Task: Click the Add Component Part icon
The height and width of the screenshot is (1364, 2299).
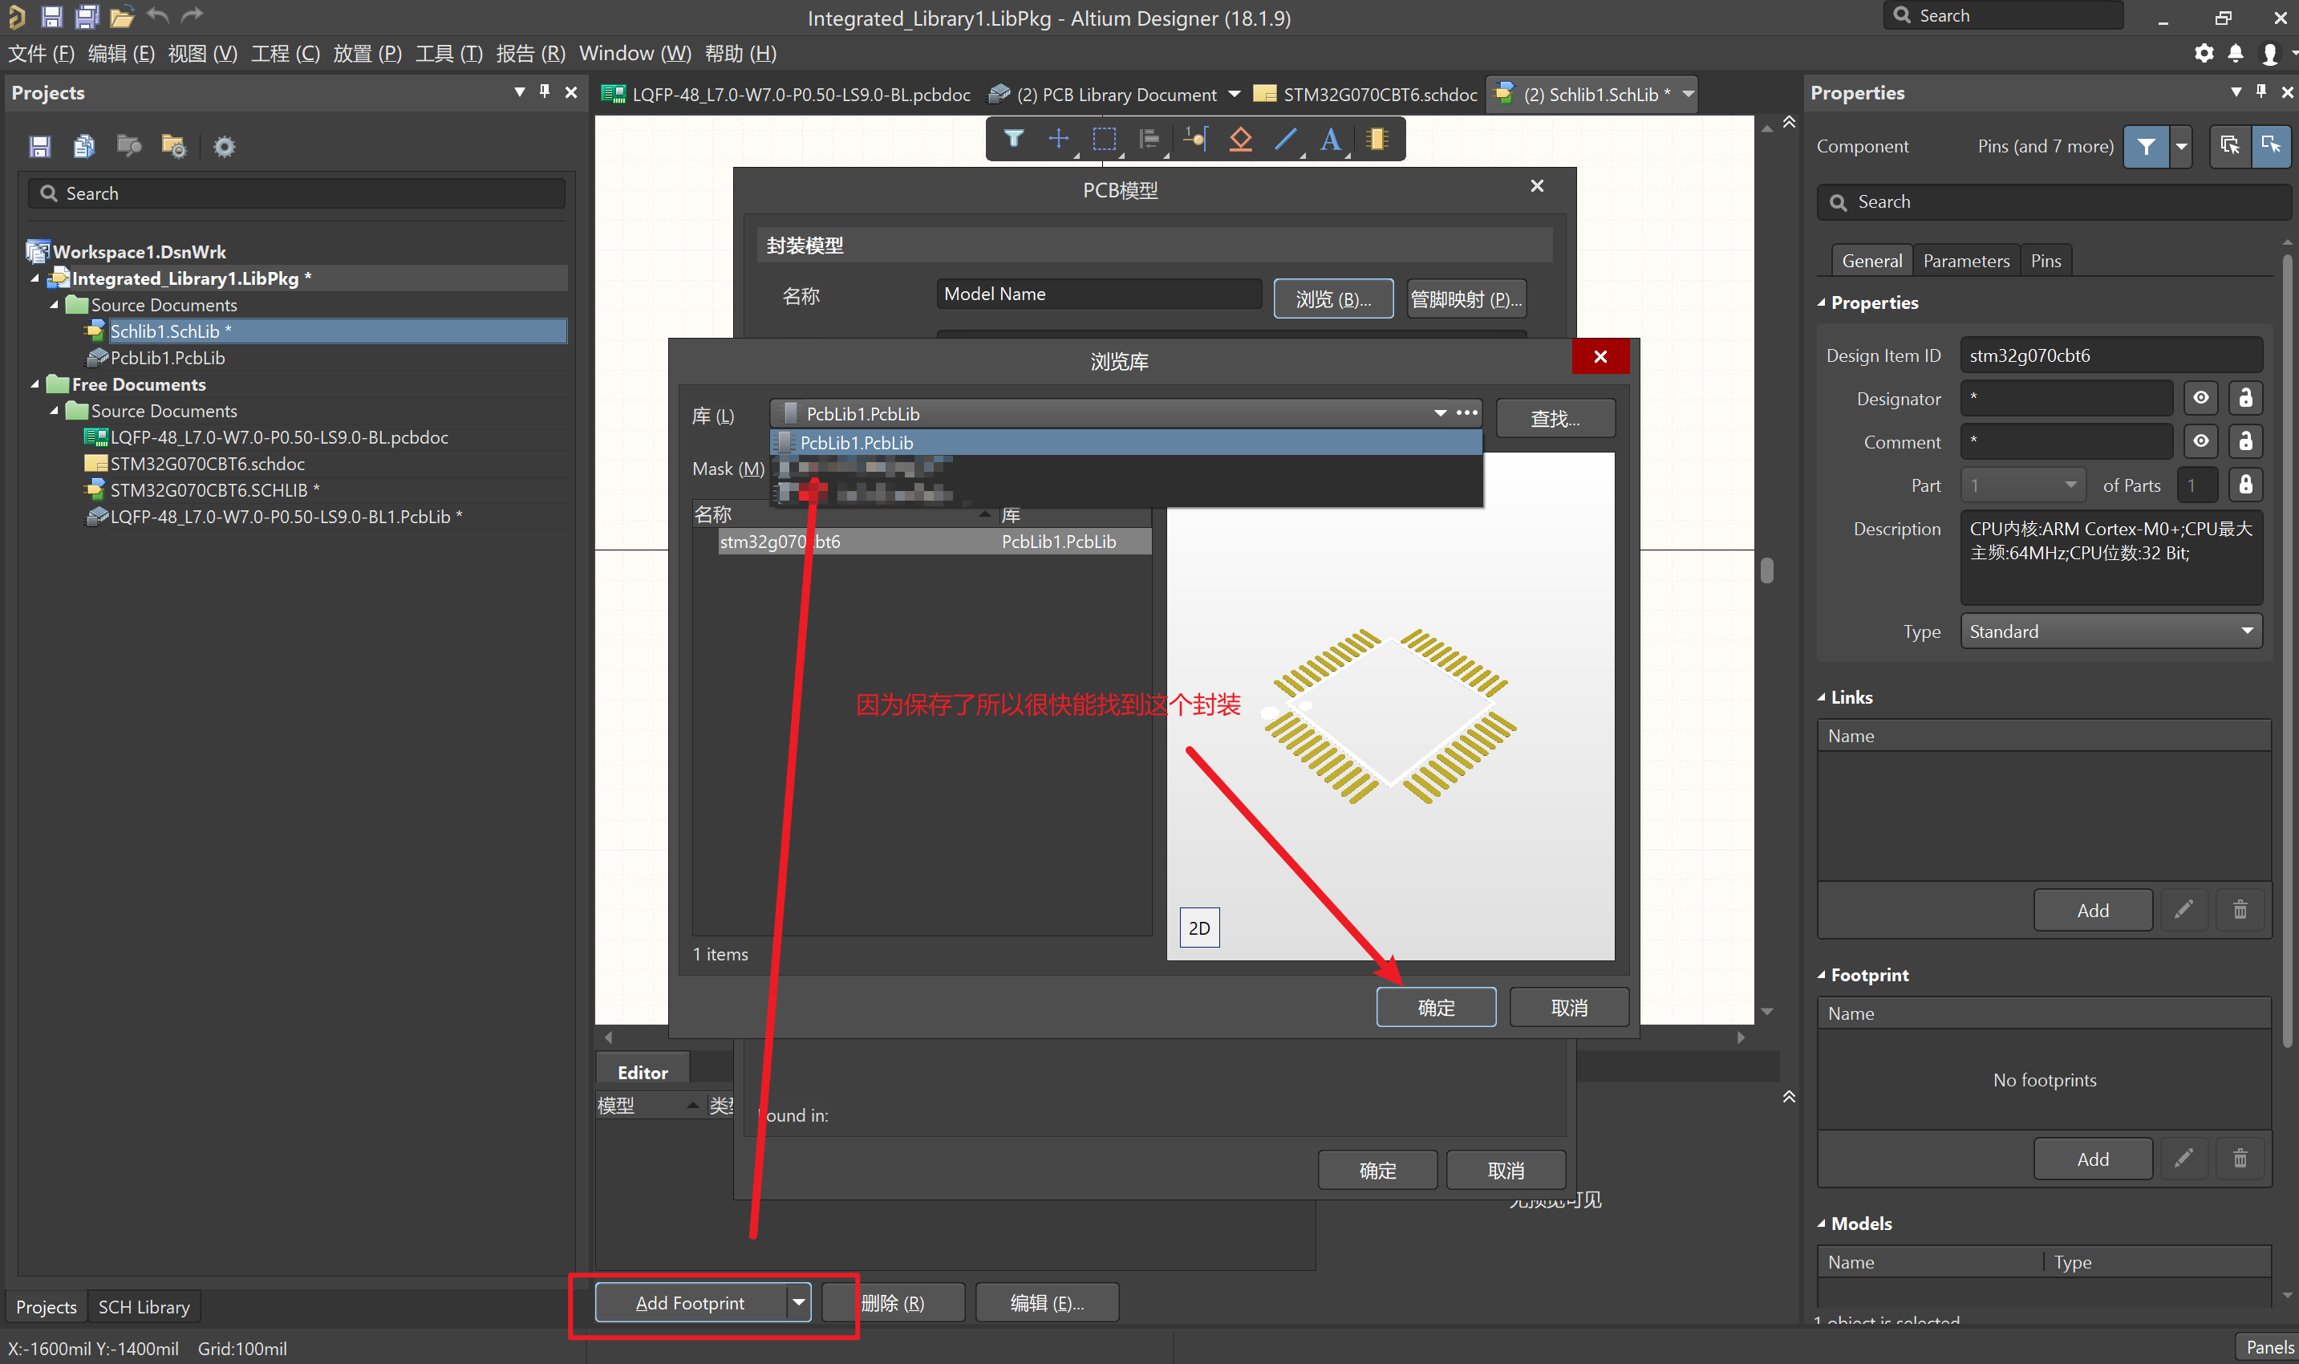Action: (1377, 139)
